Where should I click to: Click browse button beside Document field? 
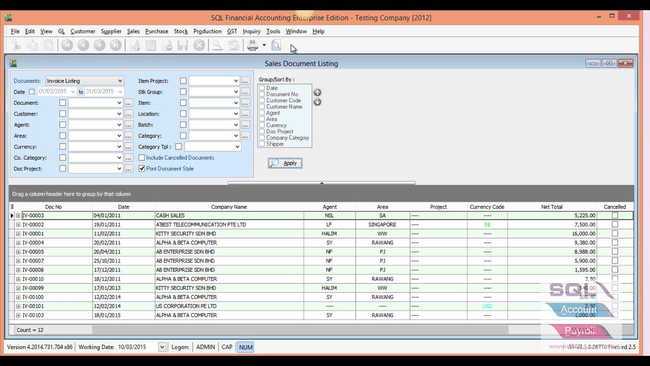[128, 103]
